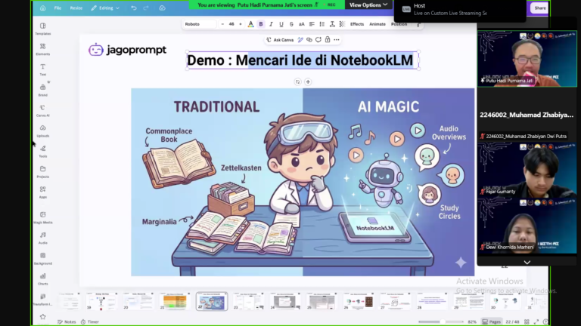This screenshot has width=581, height=326.
Task: Open the Resize menu
Action: point(76,8)
